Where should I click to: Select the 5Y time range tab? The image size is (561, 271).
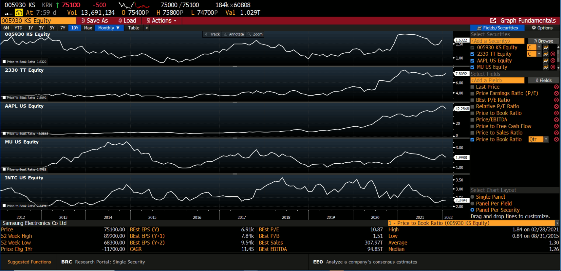coord(52,28)
